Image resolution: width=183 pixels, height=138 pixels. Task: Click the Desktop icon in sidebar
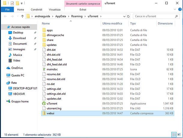click(x=10, y=33)
